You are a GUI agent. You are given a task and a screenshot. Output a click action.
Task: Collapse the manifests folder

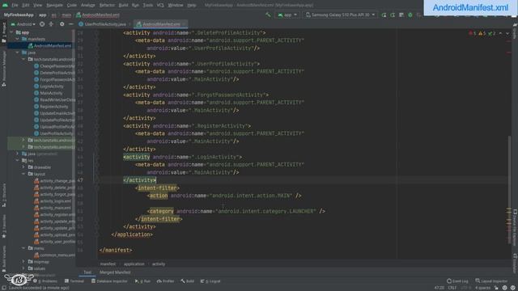pyautogui.click(x=18, y=39)
